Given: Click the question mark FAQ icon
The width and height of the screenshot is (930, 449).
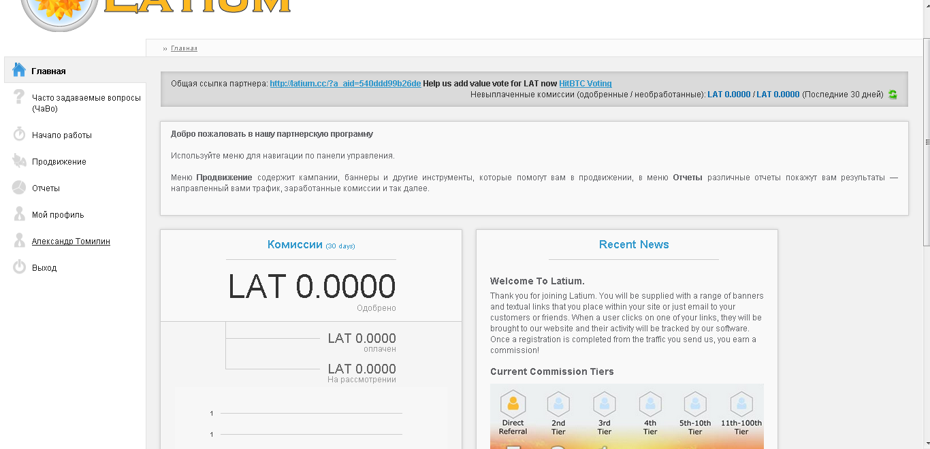Looking at the screenshot, I should [19, 98].
